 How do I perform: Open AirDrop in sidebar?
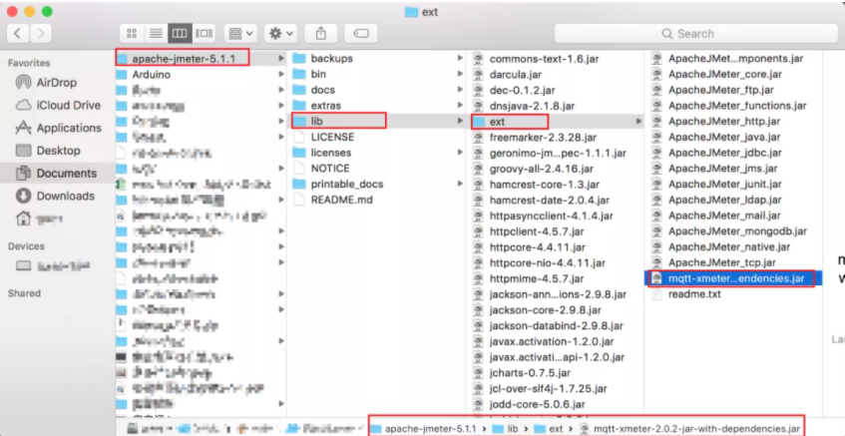tap(58, 83)
